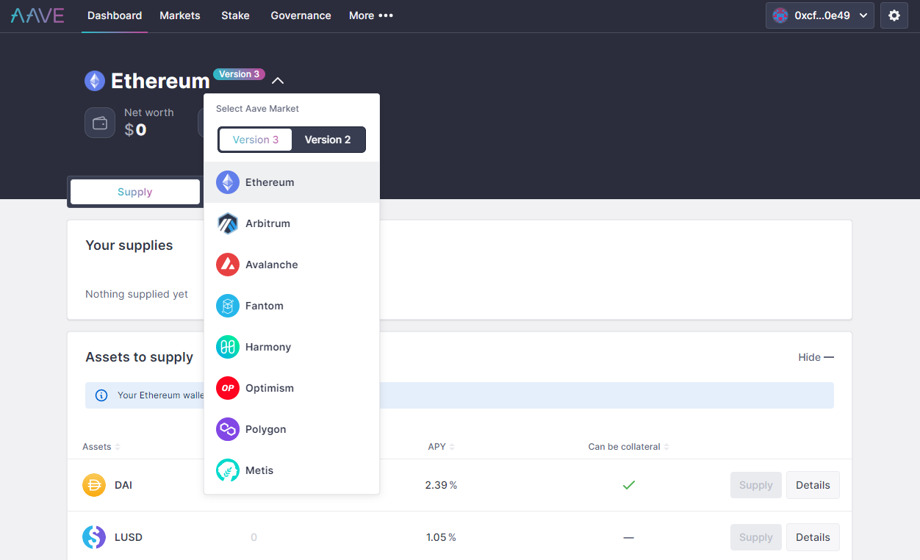Image resolution: width=920 pixels, height=560 pixels.
Task: Click the Arbitrum logo icon
Action: 228,223
